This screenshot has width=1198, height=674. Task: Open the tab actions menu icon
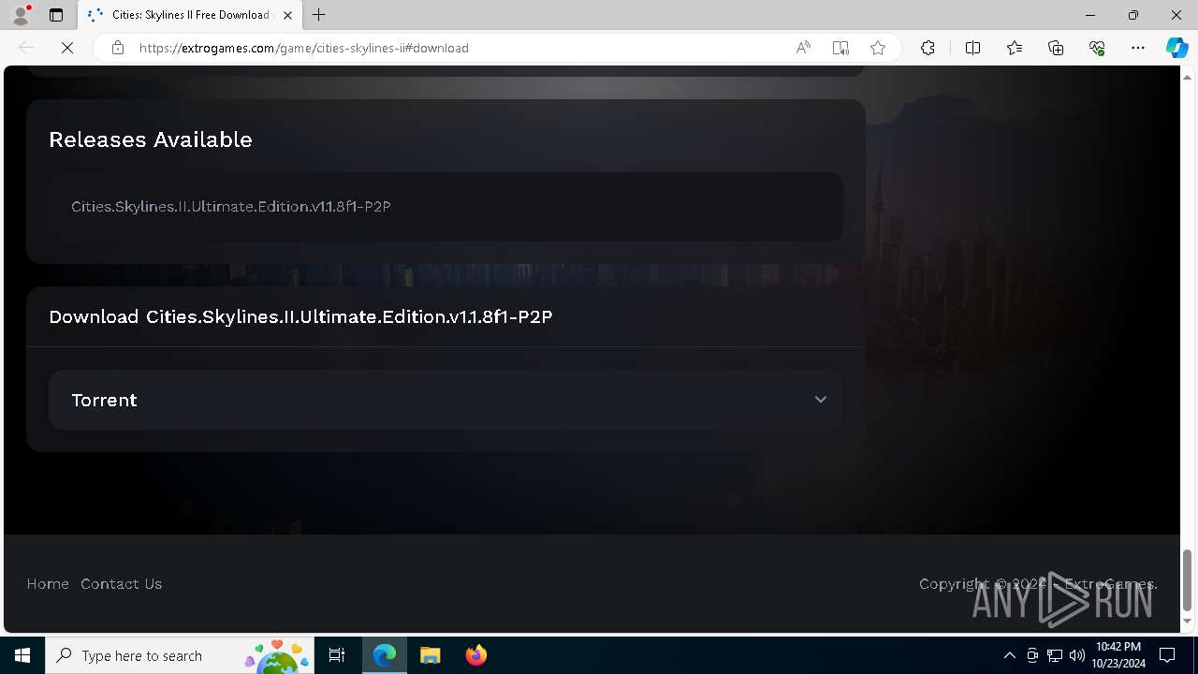[x=56, y=15]
